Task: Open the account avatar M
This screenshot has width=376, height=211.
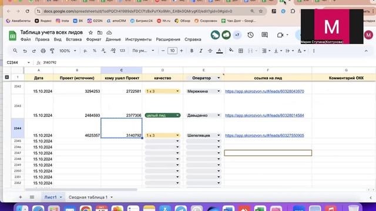Action: coord(368,35)
